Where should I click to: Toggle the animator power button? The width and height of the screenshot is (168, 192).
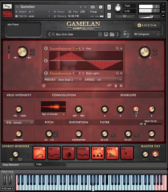[44, 86]
